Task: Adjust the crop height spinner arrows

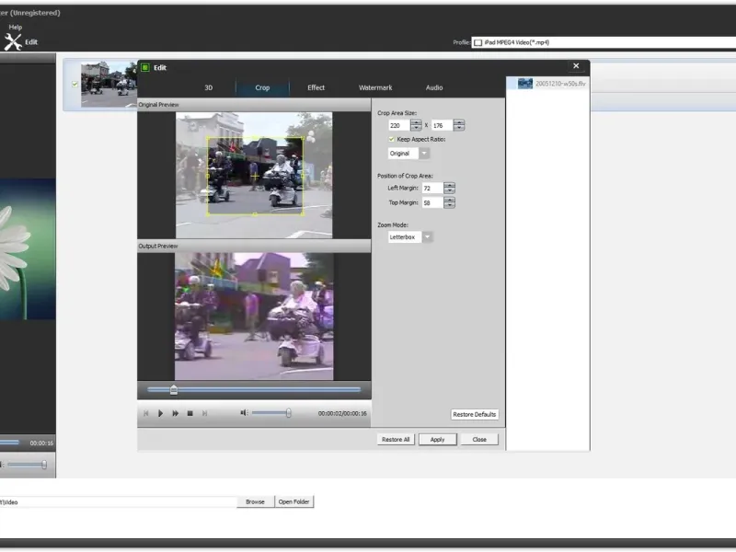Action: (459, 125)
